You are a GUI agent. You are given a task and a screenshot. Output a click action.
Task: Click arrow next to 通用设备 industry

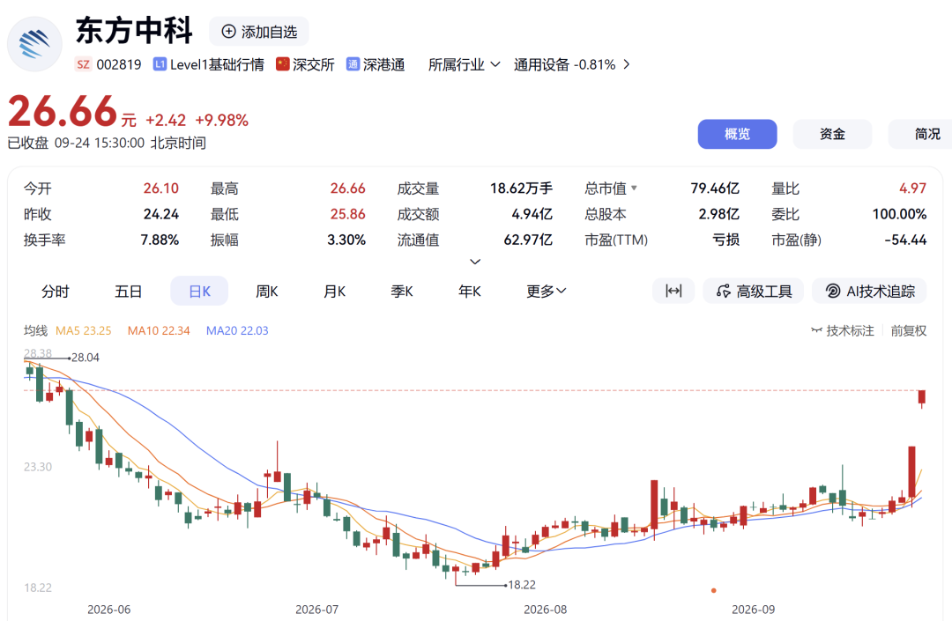pos(627,64)
